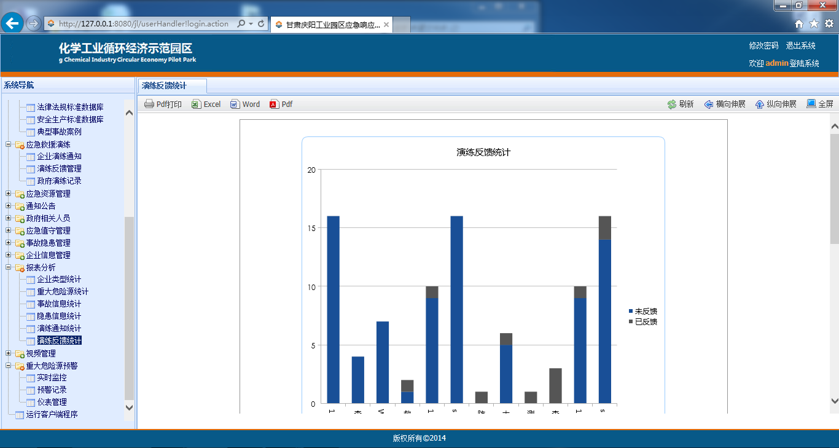The image size is (839, 448).
Task: Click folder icon of 重大危险源预警
Action: [20, 366]
